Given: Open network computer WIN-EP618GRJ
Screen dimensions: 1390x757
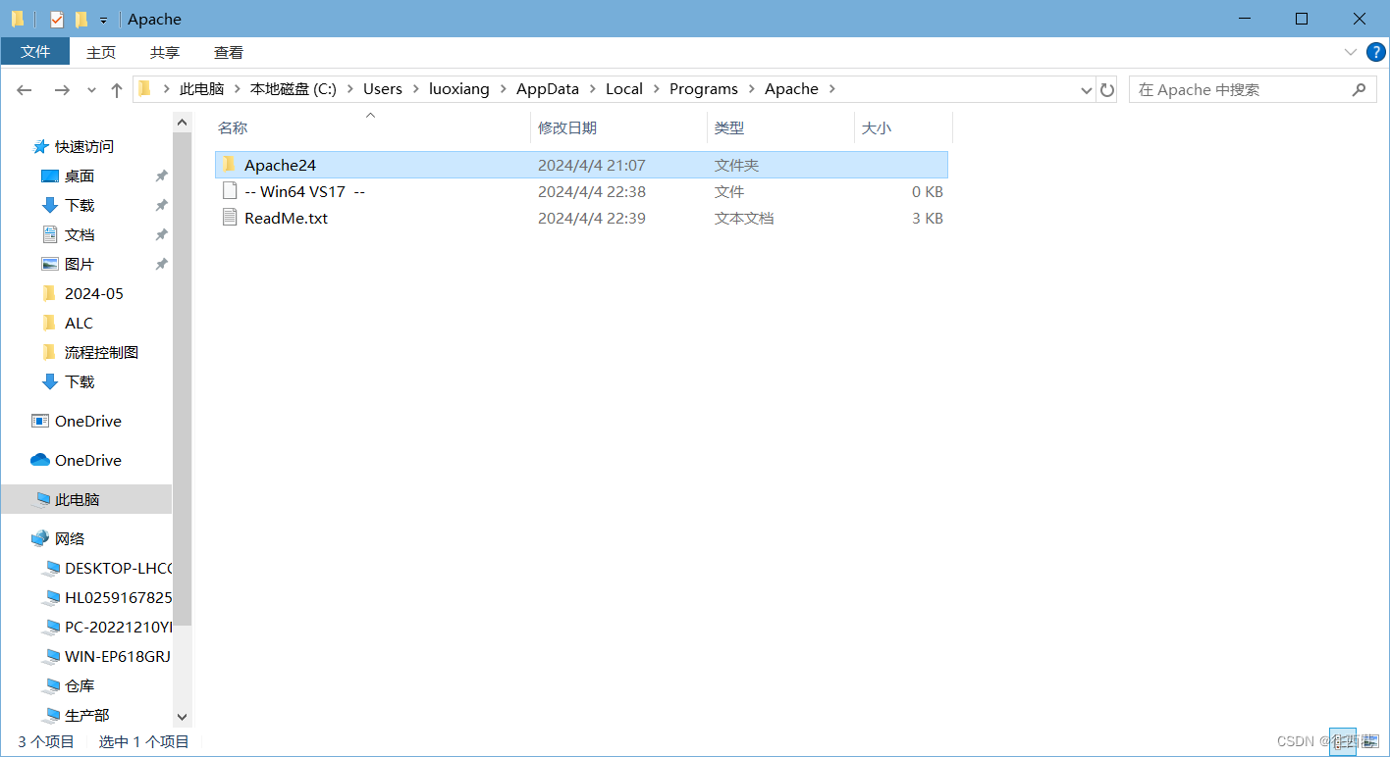Looking at the screenshot, I should [118, 656].
